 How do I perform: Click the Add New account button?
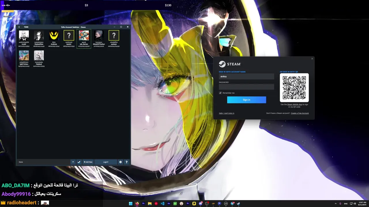tap(88, 162)
